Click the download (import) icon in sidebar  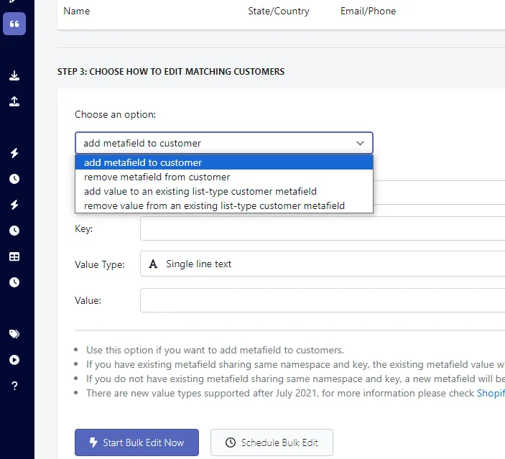tap(14, 75)
